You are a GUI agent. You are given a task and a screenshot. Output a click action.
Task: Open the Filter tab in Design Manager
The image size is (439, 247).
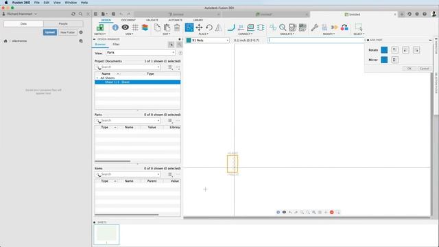click(116, 44)
